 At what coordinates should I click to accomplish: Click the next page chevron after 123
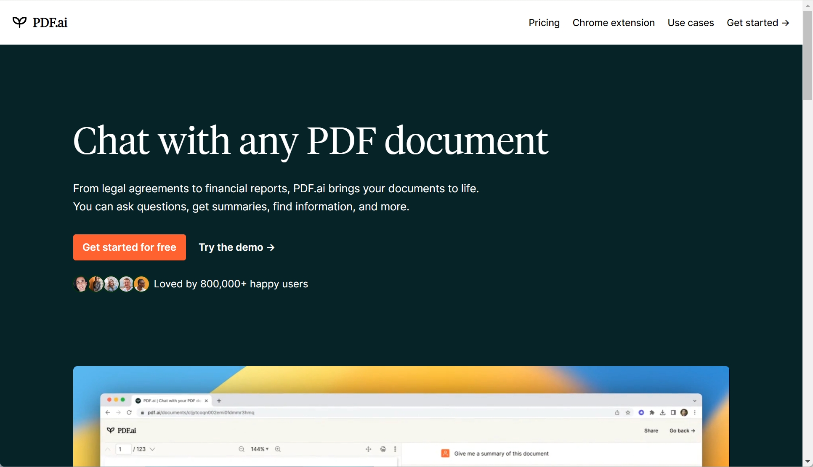[152, 449]
